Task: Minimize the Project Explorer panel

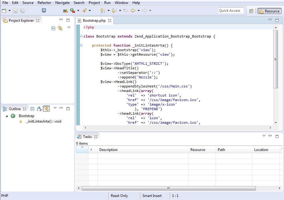Action: pos(61,19)
